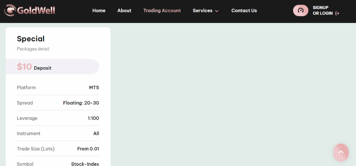Click the Platform MT5 row
This screenshot has width=356, height=166.
tap(58, 88)
